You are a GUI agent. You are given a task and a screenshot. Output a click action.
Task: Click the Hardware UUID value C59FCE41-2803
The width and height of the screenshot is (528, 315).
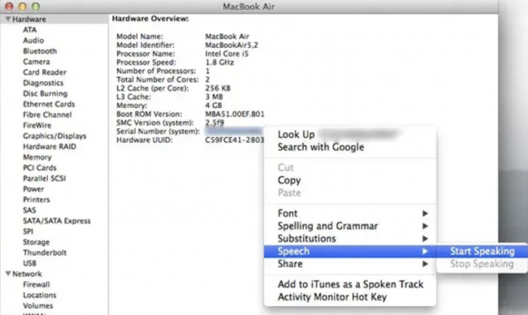(x=235, y=140)
